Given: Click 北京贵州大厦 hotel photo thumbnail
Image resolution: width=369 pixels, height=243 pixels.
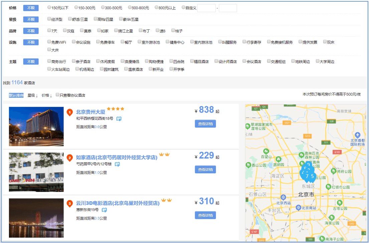Looking at the screenshot, I should pos(36,126).
